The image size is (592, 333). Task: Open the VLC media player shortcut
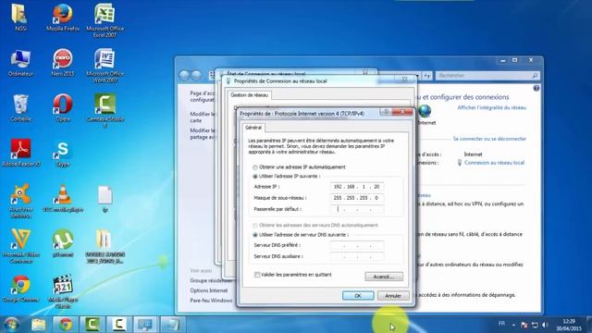tap(63, 199)
